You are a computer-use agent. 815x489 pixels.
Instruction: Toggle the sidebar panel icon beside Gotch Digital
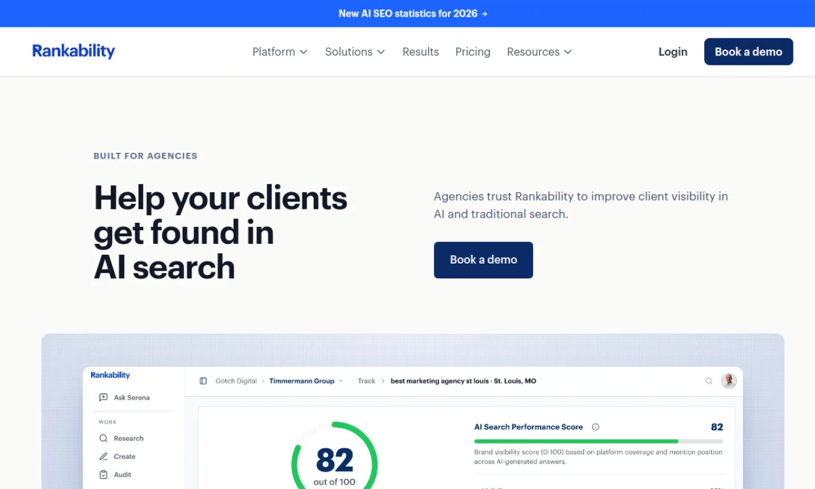tap(203, 381)
